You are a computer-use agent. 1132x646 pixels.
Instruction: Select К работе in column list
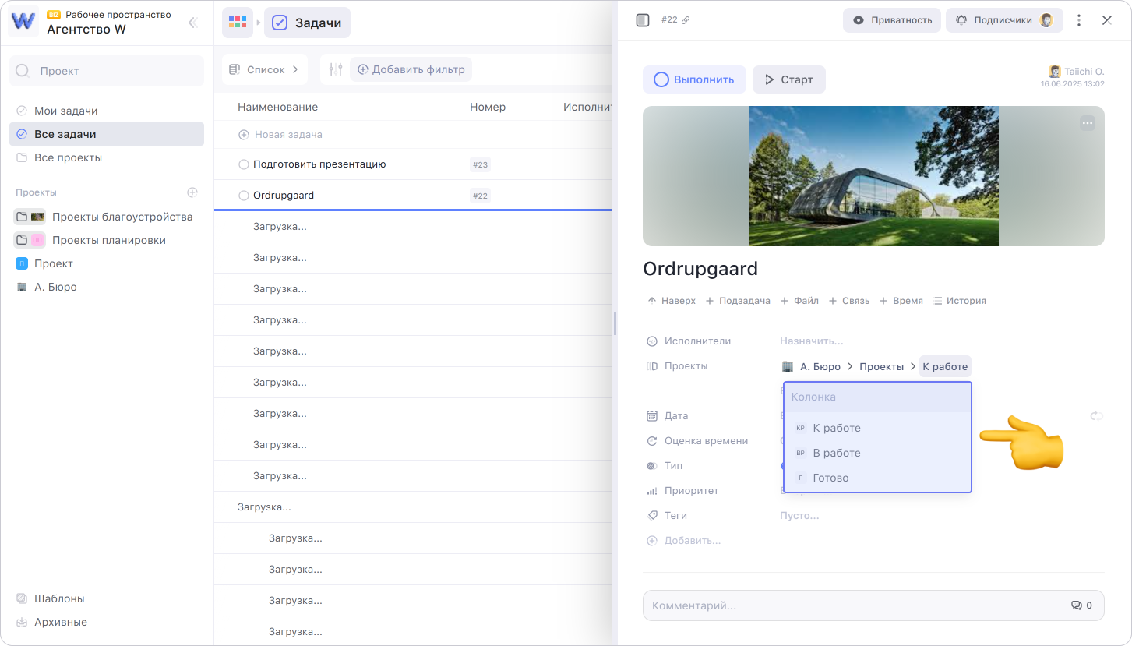pyautogui.click(x=878, y=428)
